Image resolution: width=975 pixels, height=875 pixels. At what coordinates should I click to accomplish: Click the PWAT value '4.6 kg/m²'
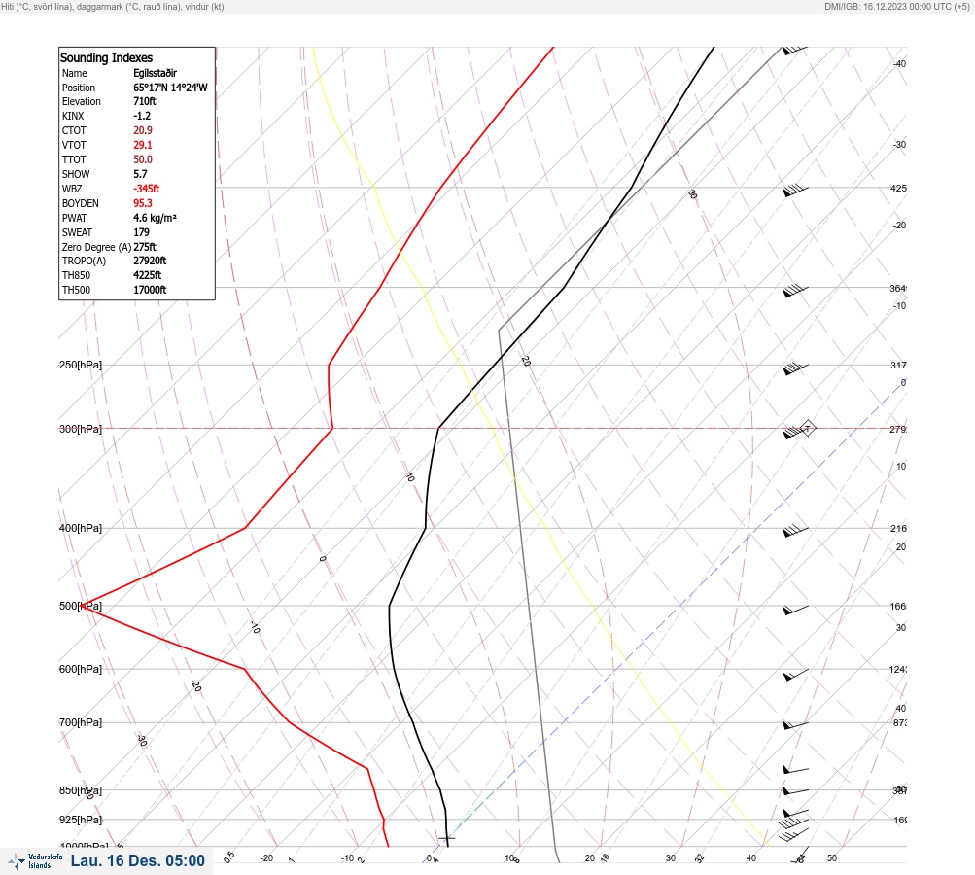tap(155, 218)
